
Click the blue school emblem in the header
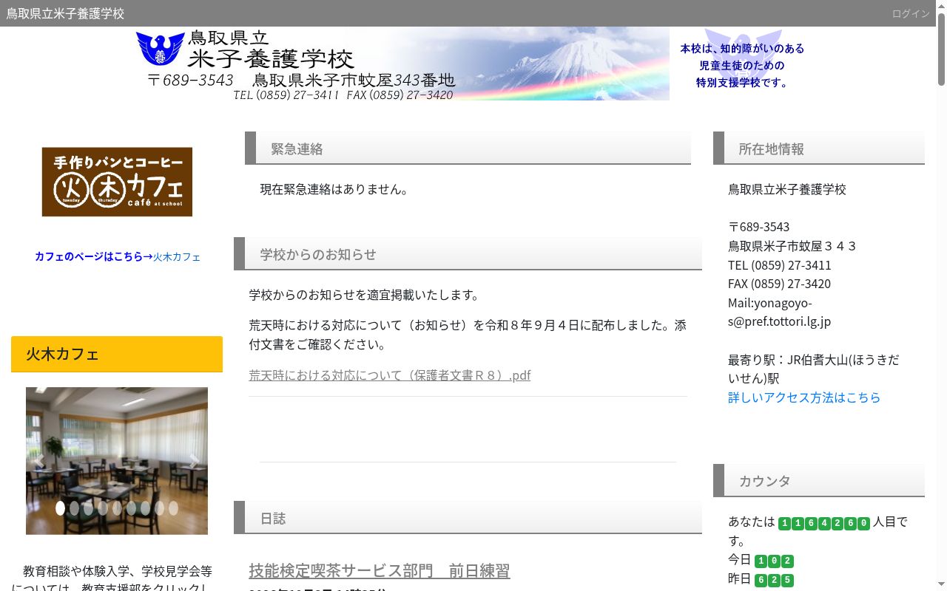(160, 49)
